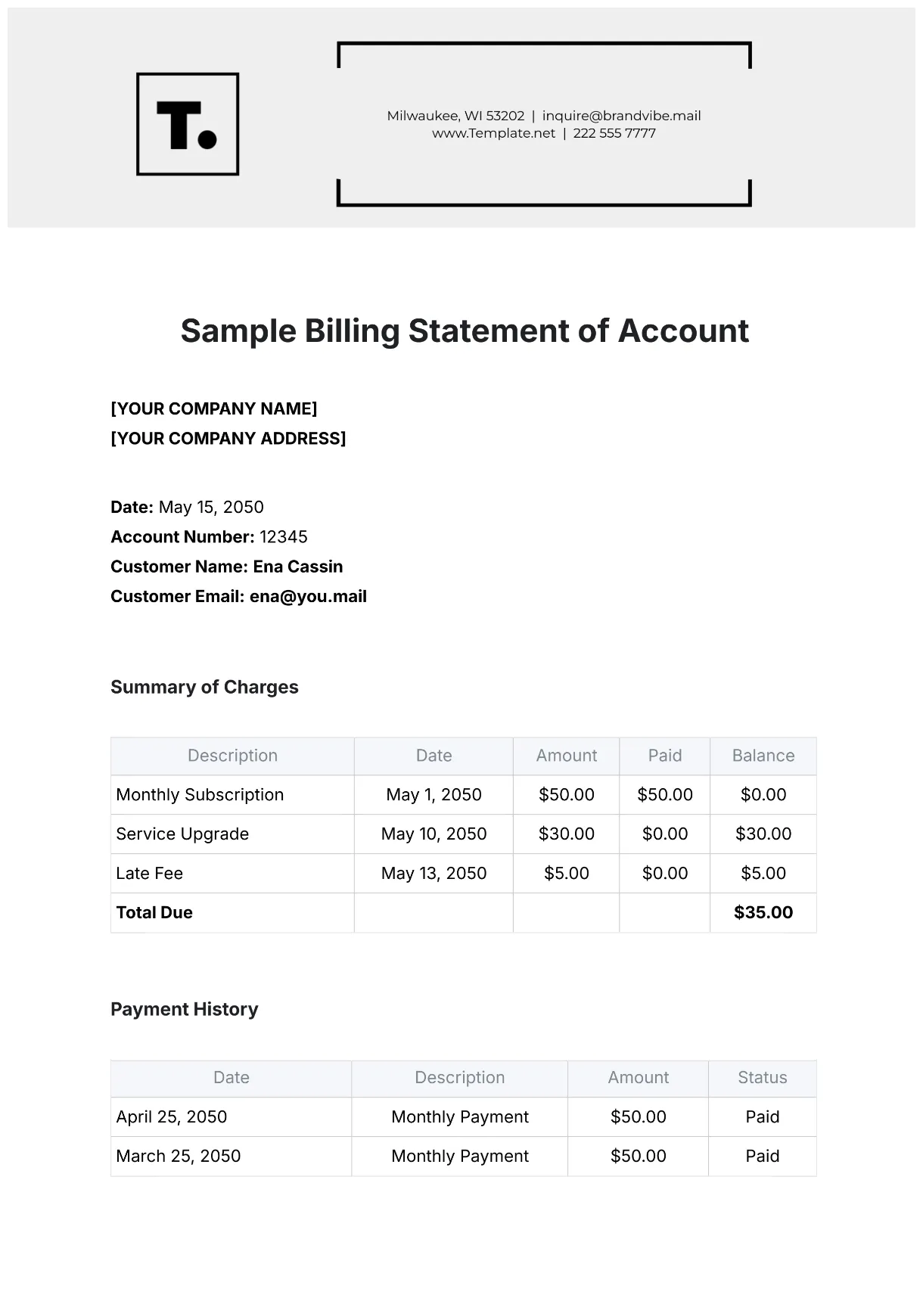Visit the www.Template.net website link
The height and width of the screenshot is (1298, 923).
(x=493, y=133)
